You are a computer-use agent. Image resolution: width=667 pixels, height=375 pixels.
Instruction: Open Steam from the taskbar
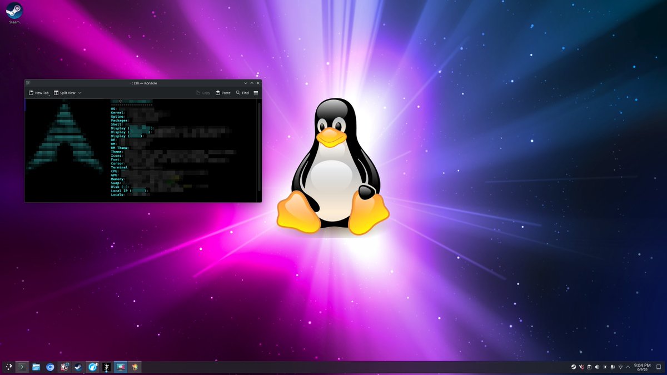coord(78,367)
